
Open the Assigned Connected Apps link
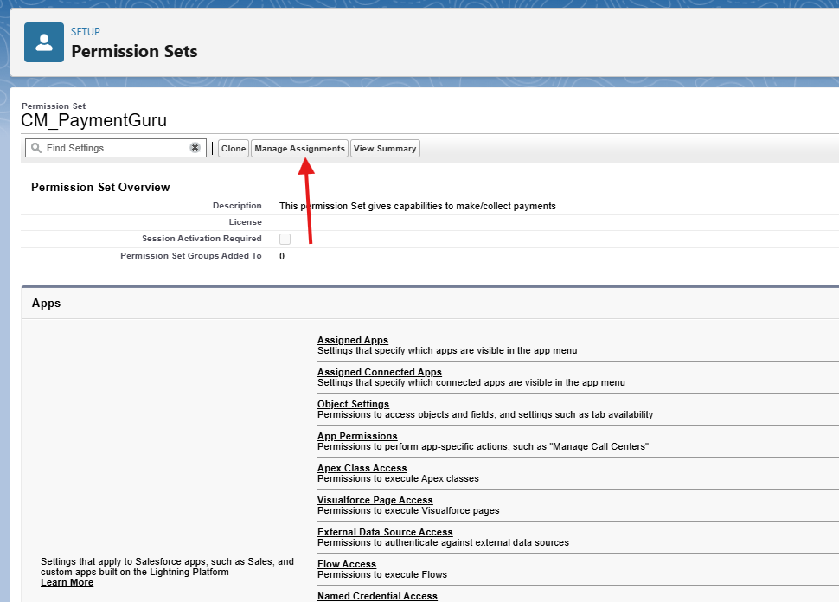click(380, 372)
